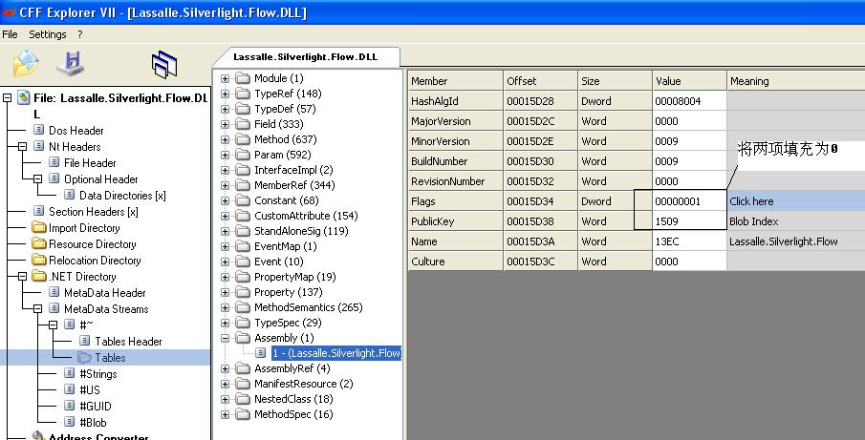Collapse the Assembly (1) table folder
The width and height of the screenshot is (865, 440).
pyautogui.click(x=225, y=338)
